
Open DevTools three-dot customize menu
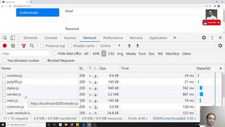pyautogui.click(x=212, y=38)
